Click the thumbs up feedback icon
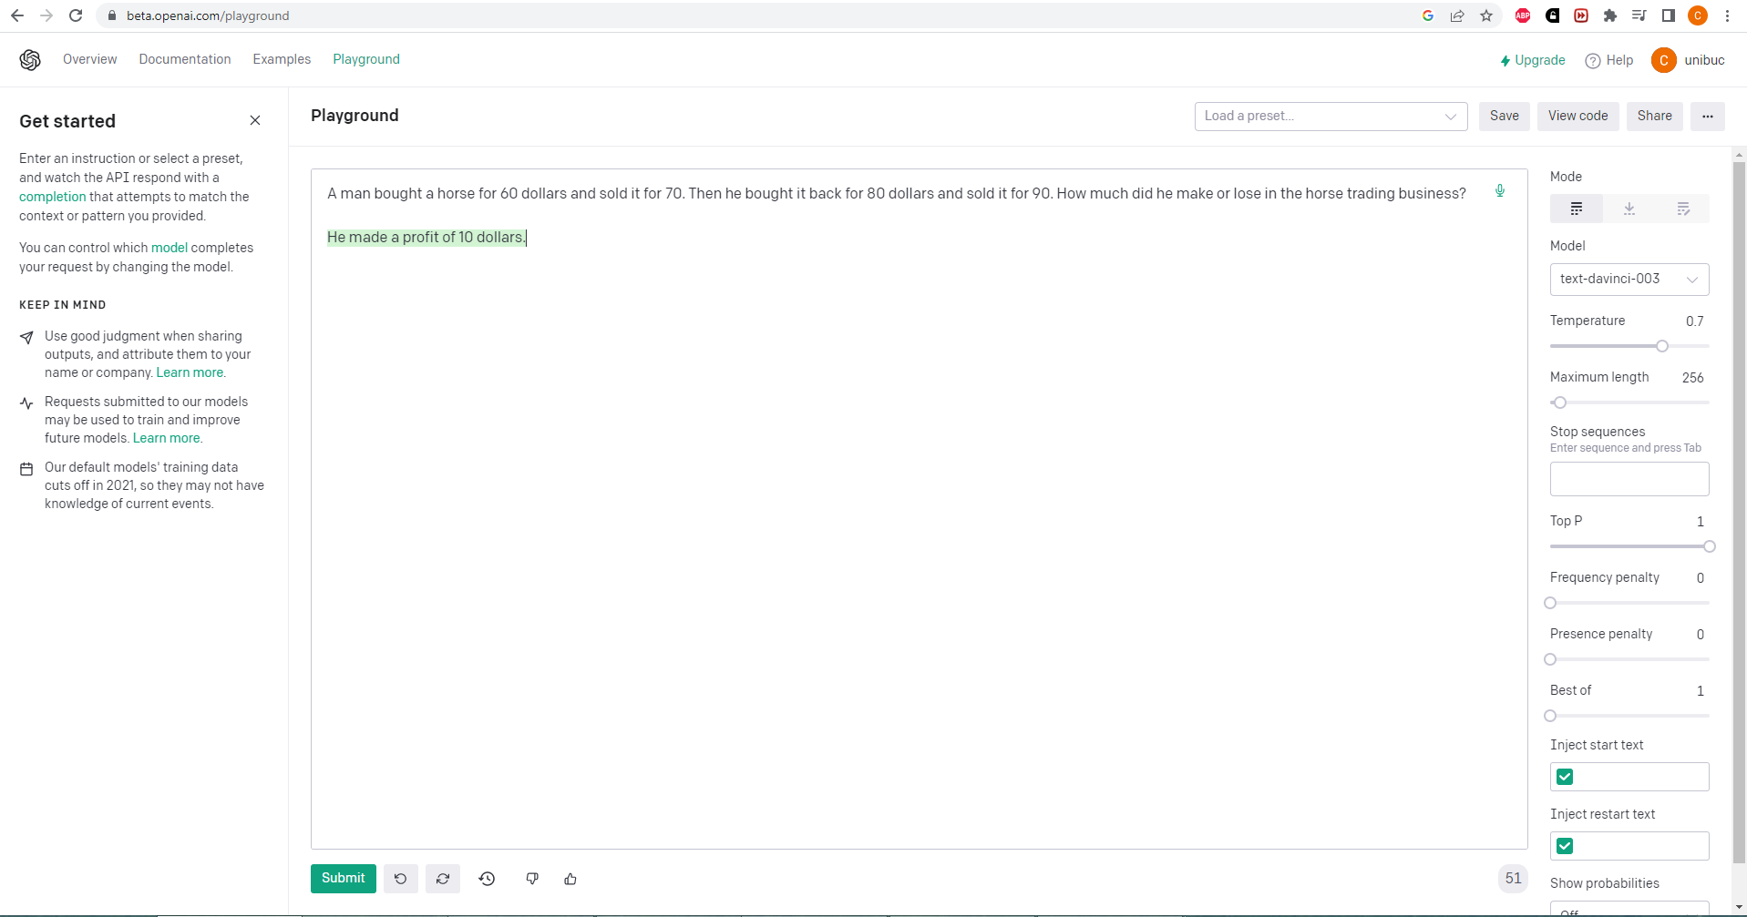Viewport: 1747px width, 917px height. pyautogui.click(x=570, y=879)
